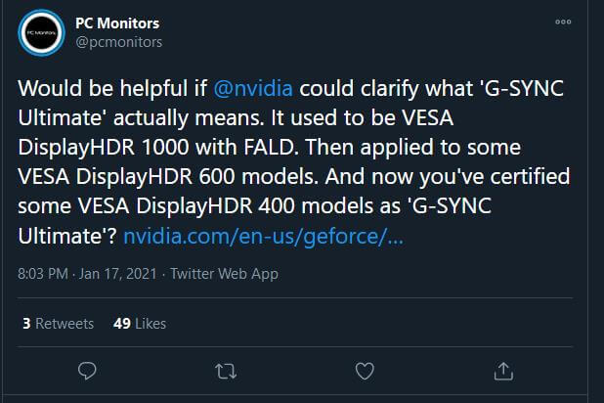604x403 pixels.
Task: Open the three-dot more options menu
Action: click(x=563, y=22)
